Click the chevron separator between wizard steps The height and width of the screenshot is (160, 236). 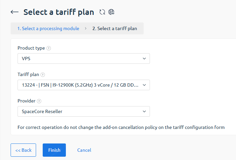[x=86, y=28]
